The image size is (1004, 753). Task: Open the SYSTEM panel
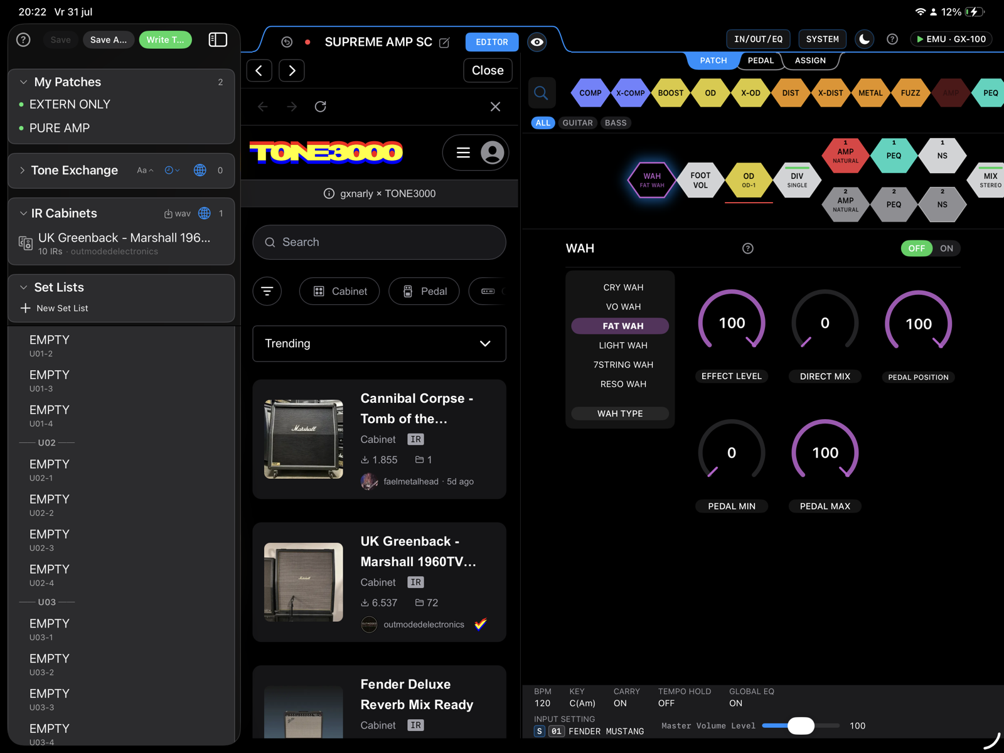point(822,39)
